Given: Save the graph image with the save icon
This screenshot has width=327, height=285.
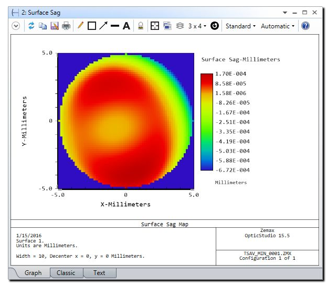Looking at the screenshot, I should (x=55, y=26).
